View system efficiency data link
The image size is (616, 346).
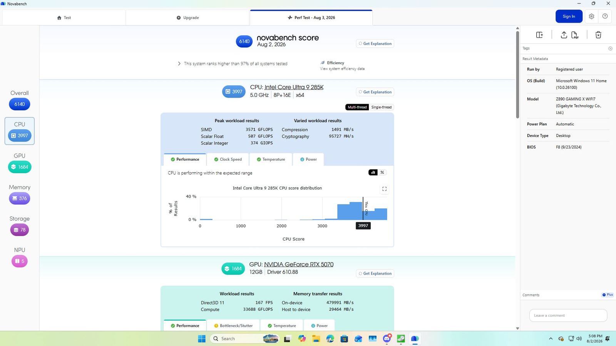342,69
